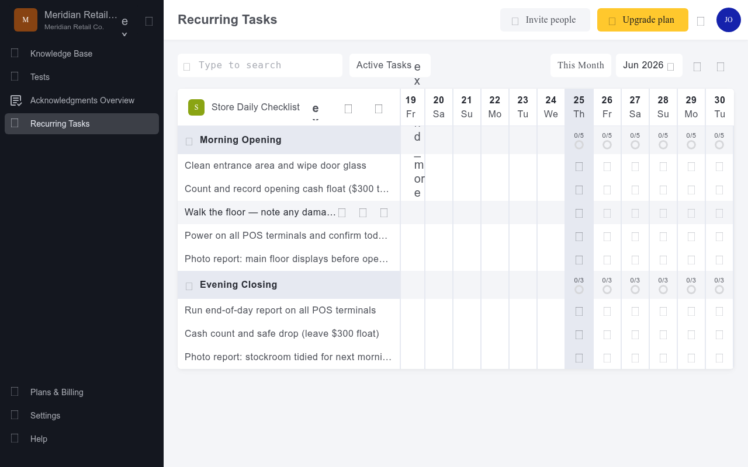Image resolution: width=748 pixels, height=467 pixels.
Task: Collapse the Evening Closing section
Action: pyautogui.click(x=189, y=286)
